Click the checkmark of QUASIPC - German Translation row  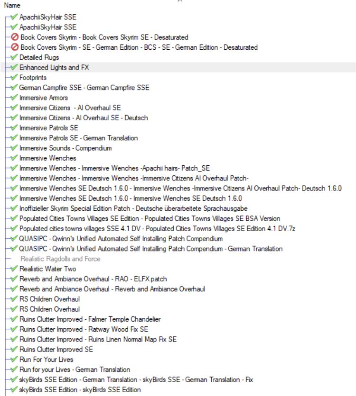[14, 249]
